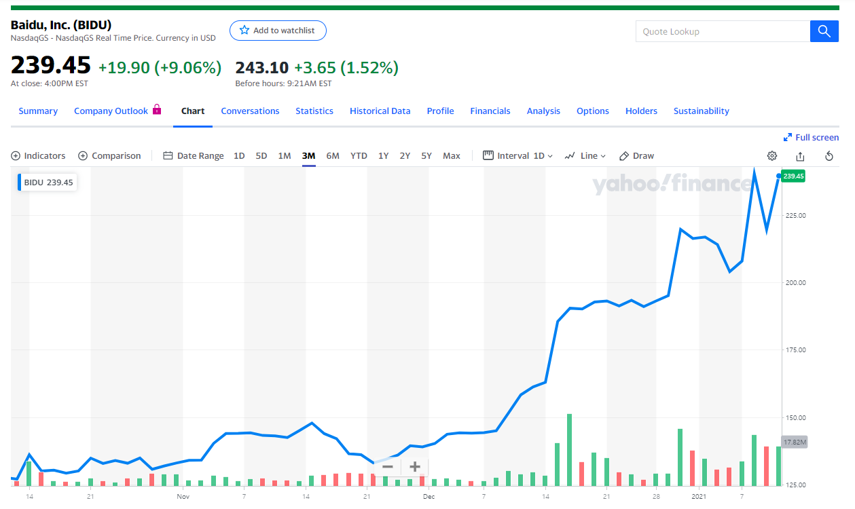
Task: Select the YTD date range
Action: pos(359,156)
